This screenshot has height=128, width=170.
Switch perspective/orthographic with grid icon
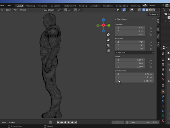(108, 50)
